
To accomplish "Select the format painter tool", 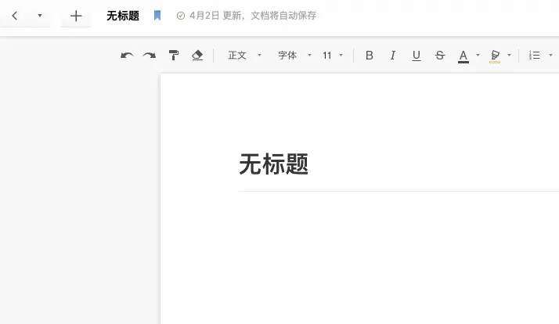I will 174,56.
